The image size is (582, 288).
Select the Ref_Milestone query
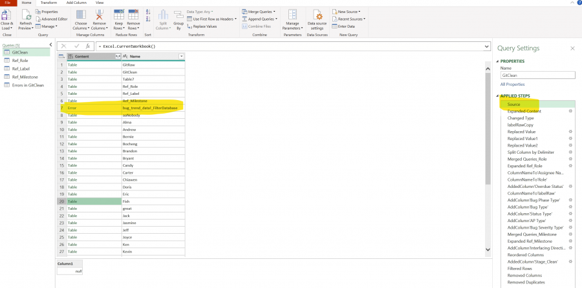click(x=25, y=77)
